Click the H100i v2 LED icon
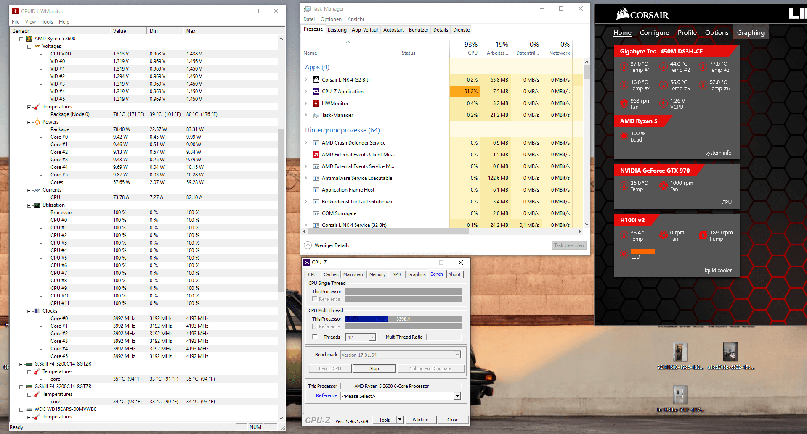This screenshot has width=807, height=434. [624, 254]
